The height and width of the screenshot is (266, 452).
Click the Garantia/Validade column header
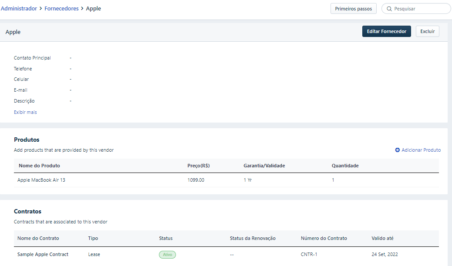[264, 166]
